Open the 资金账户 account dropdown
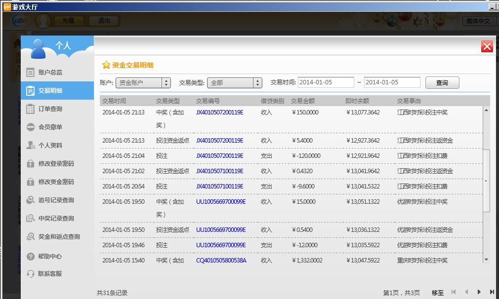Viewport: 499px width, 299px height. coord(143,83)
